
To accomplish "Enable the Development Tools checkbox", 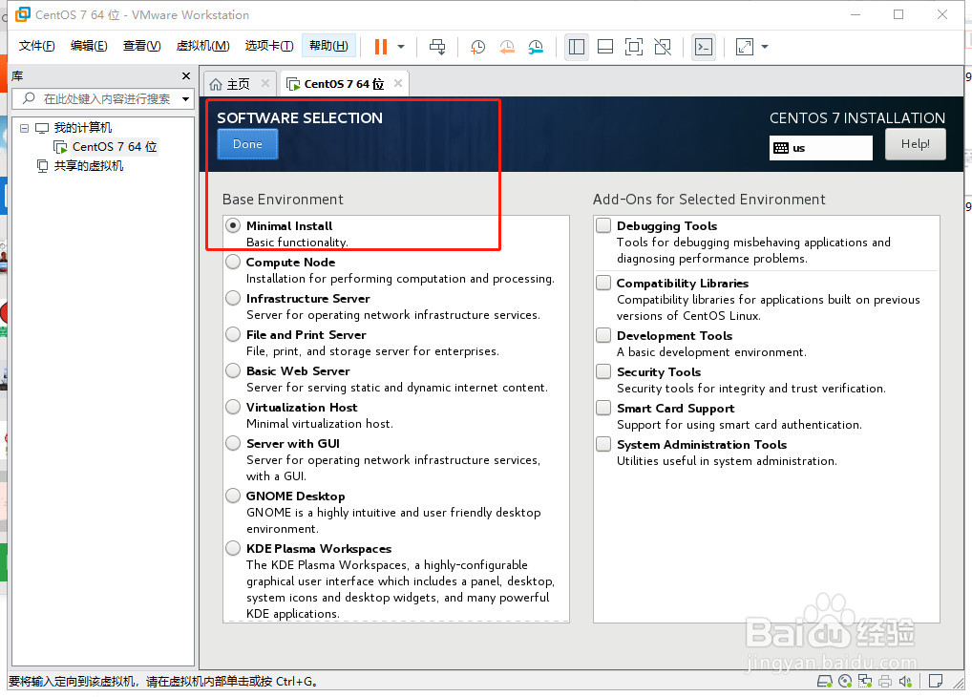I will [603, 335].
